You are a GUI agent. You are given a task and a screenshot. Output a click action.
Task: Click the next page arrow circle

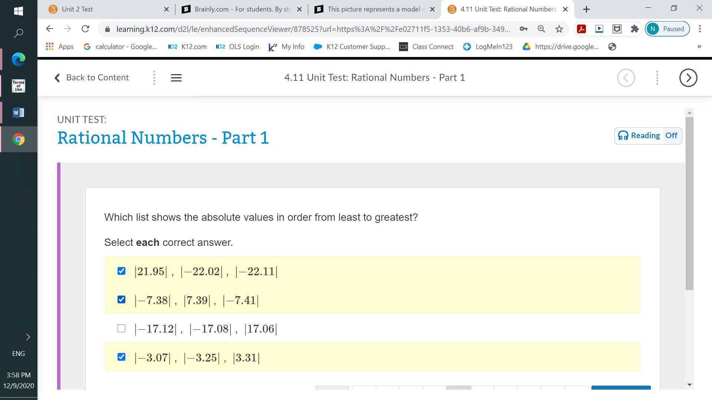[x=688, y=78]
